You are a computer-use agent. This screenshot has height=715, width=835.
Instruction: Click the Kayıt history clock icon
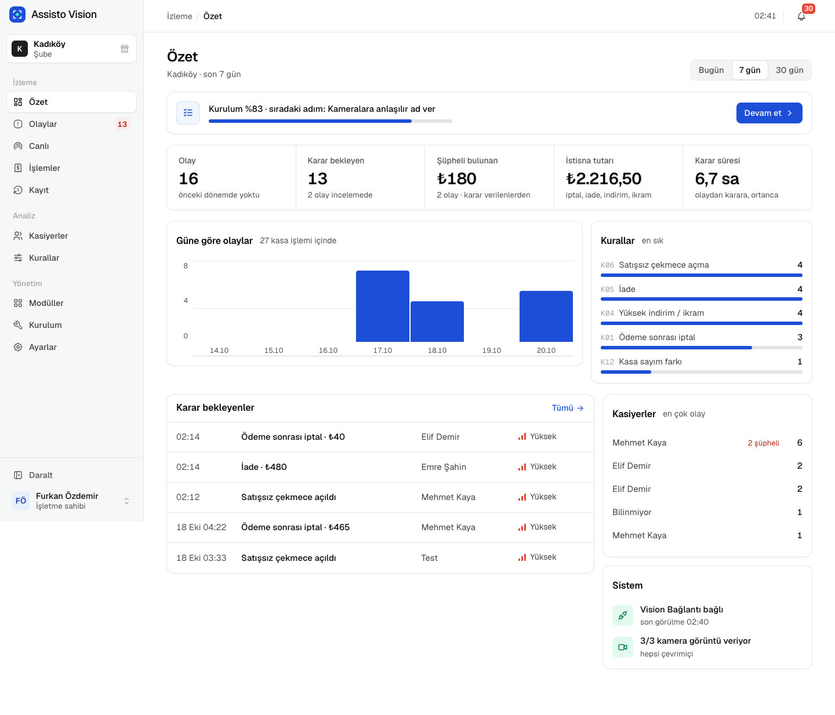coord(18,190)
